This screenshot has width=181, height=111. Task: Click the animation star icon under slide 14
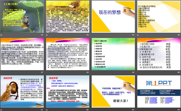(x=47, y=35)
